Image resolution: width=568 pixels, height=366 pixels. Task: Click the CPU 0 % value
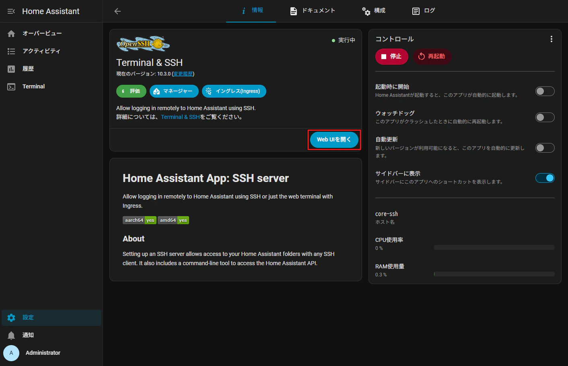[x=379, y=248]
